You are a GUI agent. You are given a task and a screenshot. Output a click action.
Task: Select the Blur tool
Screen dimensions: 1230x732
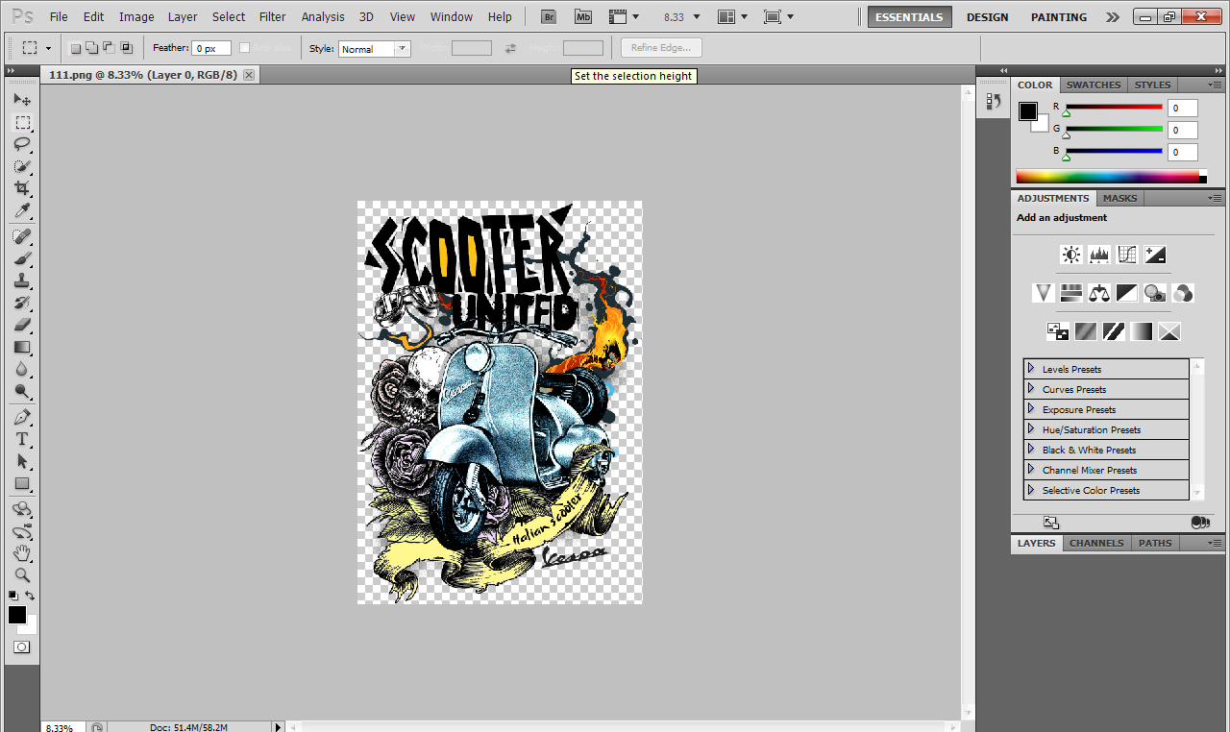tap(22, 369)
